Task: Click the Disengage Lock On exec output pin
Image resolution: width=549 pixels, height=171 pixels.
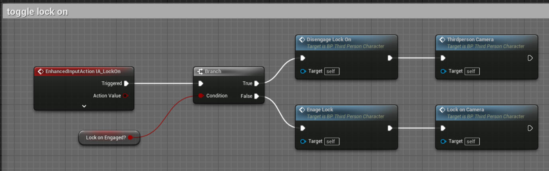Action: (390, 58)
